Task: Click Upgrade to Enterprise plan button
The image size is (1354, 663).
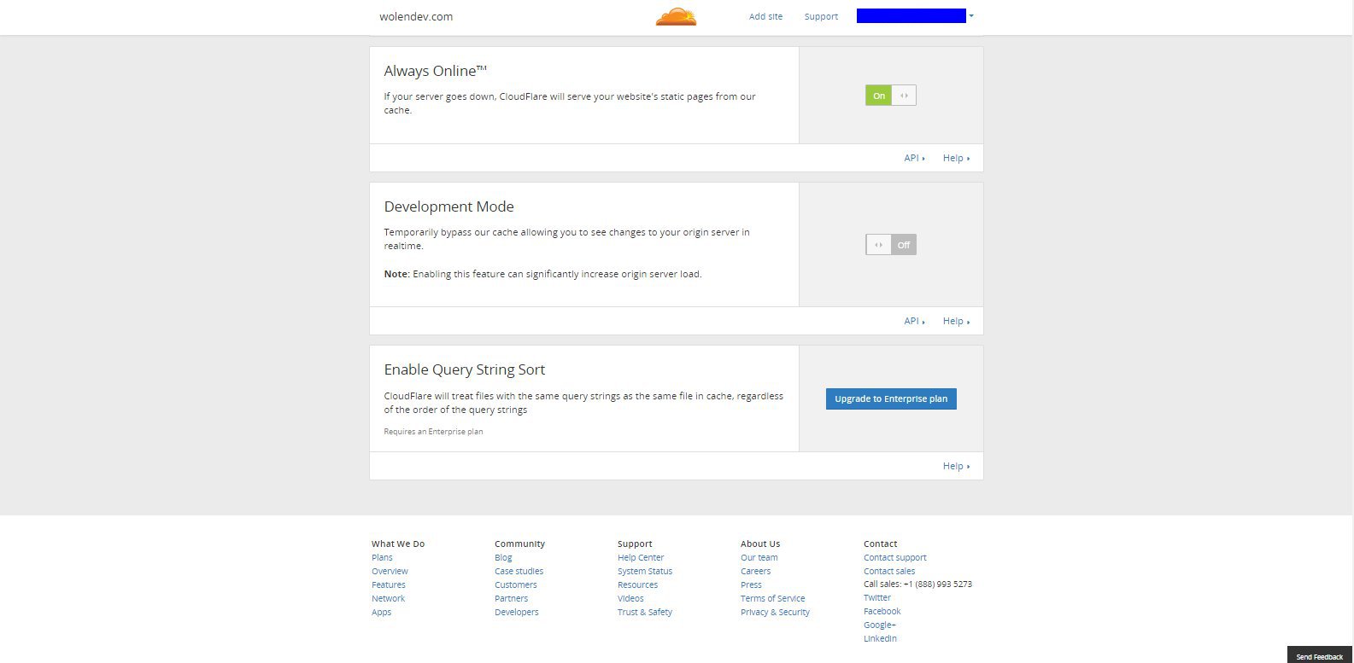Action: pyautogui.click(x=891, y=398)
